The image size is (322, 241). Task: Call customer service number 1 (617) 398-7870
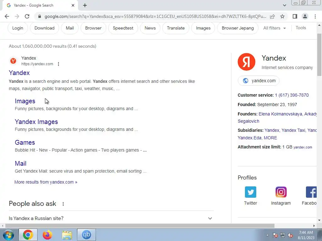pos(292,95)
